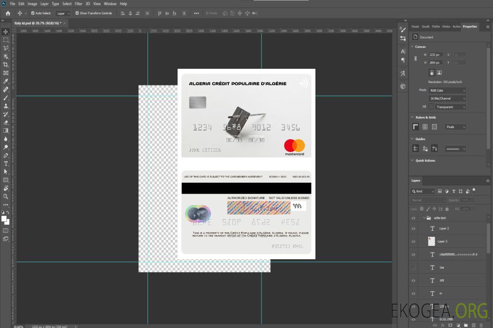Click the canvas width input field
The image size is (493, 328).
[435, 55]
